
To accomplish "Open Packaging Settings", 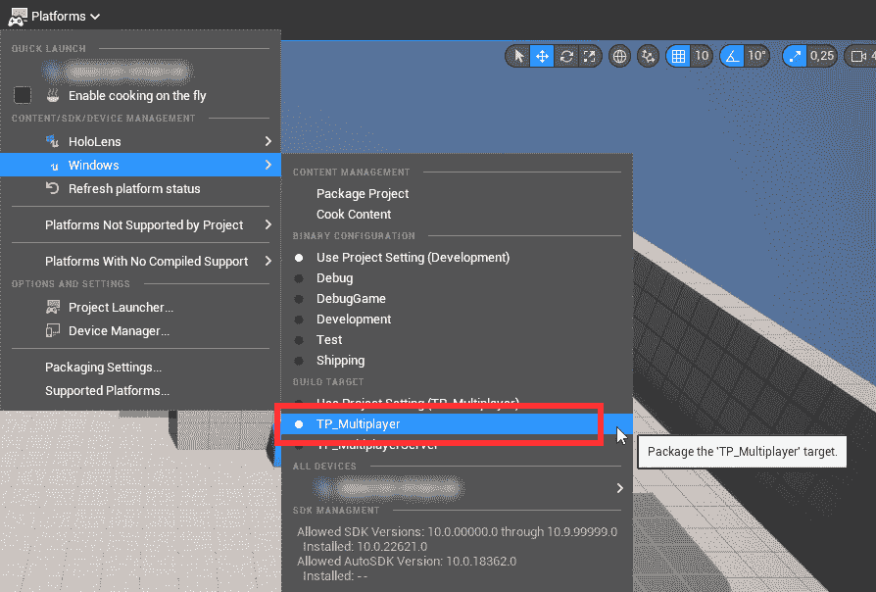I will click(x=140, y=368).
